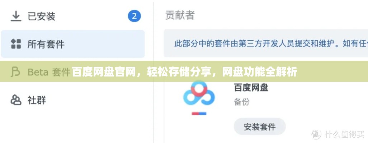Click the third-party developer notice banner
Screen dimensions: 368x143
pos(266,43)
